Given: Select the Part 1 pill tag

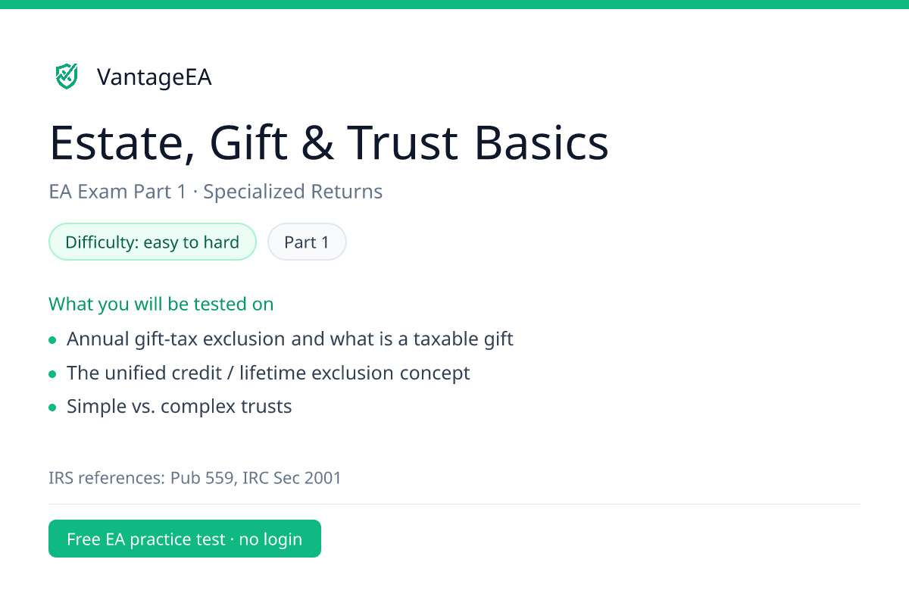Looking at the screenshot, I should pos(307,242).
